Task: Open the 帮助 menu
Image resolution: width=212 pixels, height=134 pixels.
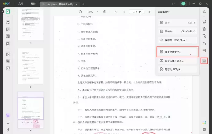Action: 33,4
